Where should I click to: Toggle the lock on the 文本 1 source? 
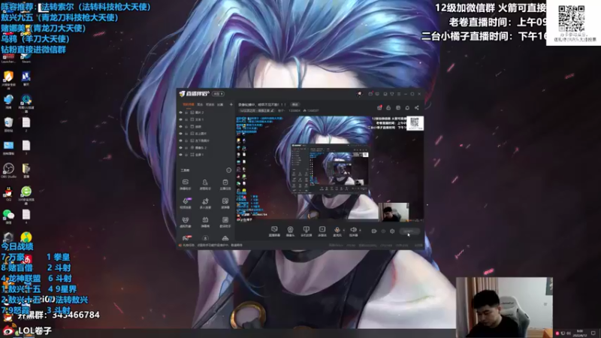[186, 119]
